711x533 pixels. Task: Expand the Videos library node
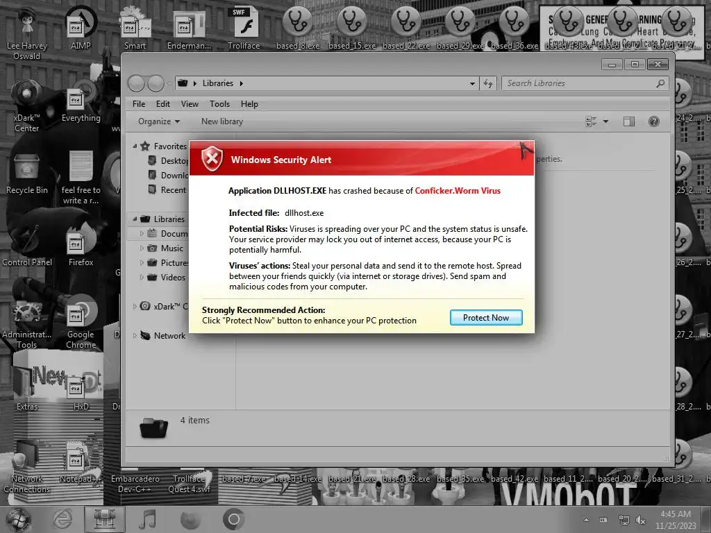(x=142, y=278)
